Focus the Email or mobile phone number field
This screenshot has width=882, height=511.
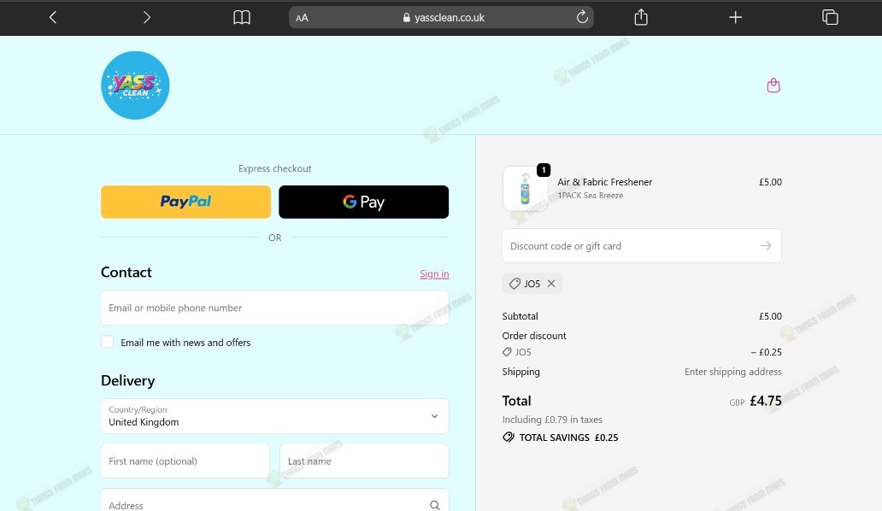tap(275, 308)
